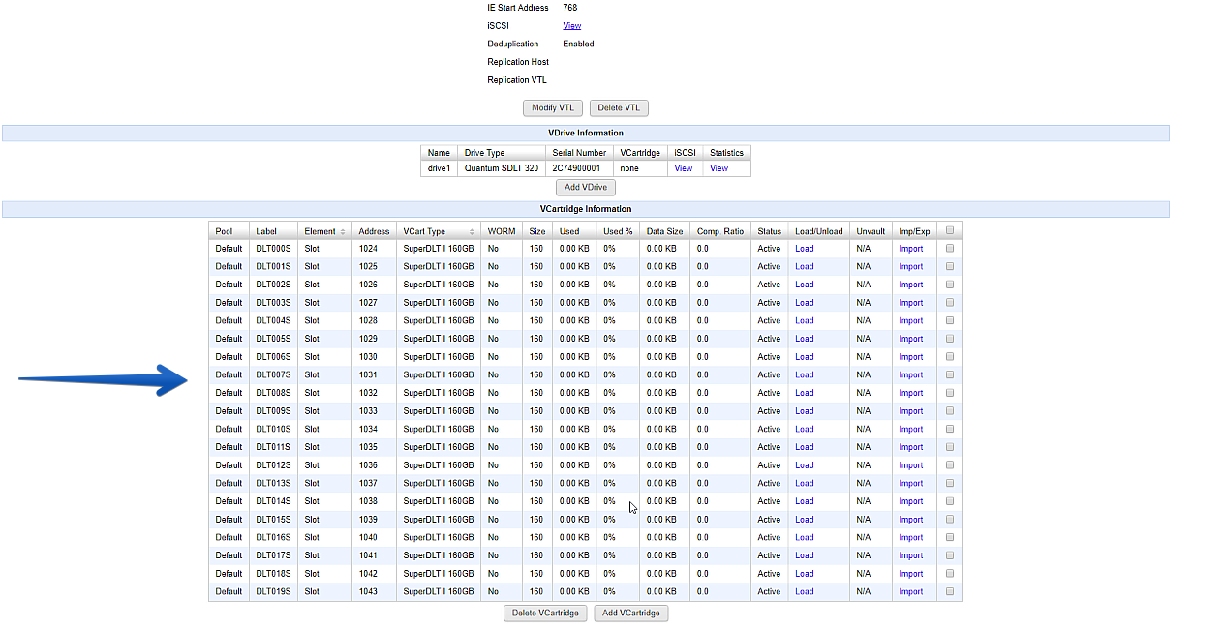
Task: Open the iSCSI View link at top
Action: (572, 26)
